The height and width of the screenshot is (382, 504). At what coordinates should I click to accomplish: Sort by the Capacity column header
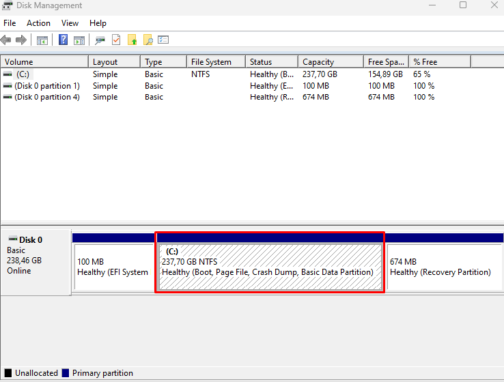331,61
